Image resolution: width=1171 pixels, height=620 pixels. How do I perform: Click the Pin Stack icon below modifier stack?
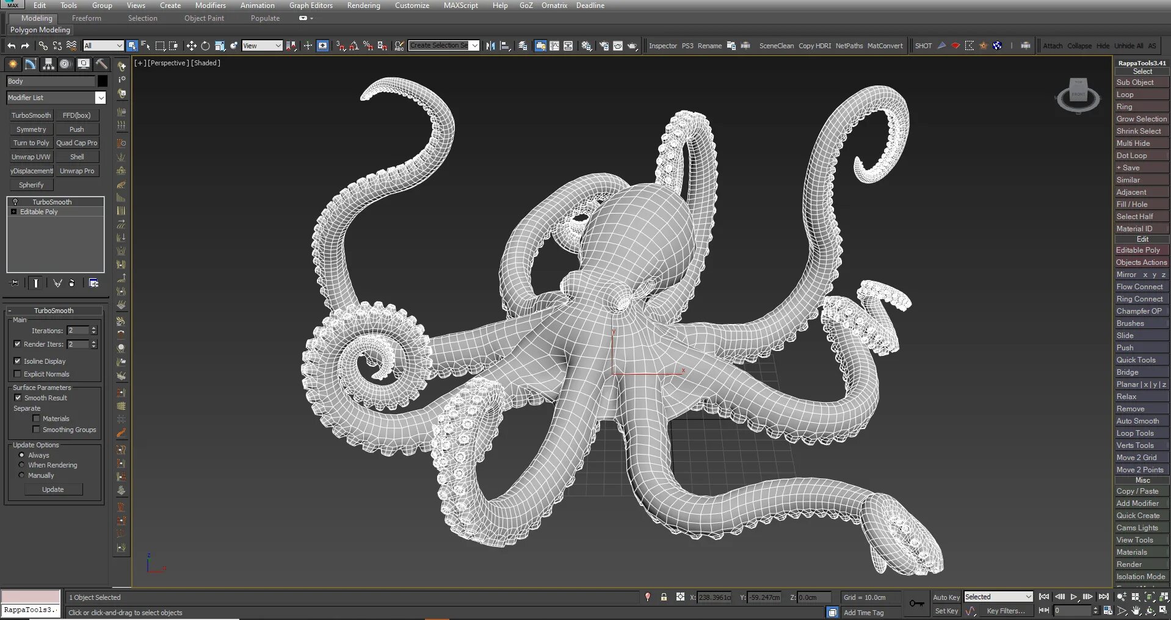point(15,283)
